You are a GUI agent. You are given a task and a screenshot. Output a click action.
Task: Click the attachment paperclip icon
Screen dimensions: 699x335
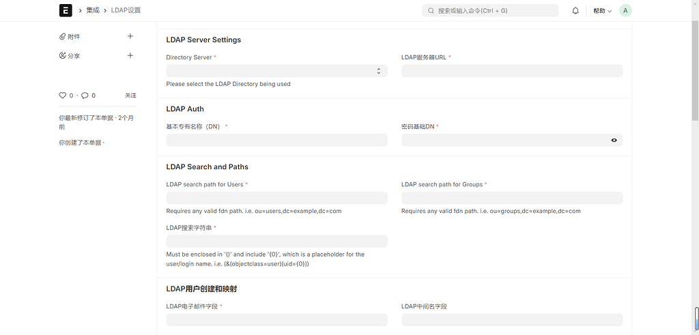coord(62,37)
